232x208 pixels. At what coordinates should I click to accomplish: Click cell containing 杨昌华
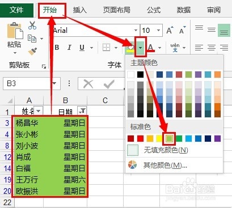click(x=29, y=123)
